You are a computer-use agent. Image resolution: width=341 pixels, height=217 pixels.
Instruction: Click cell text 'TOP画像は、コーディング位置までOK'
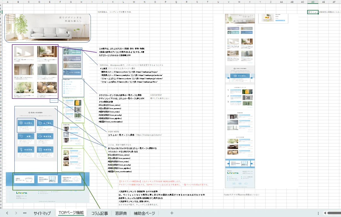pos(114,12)
